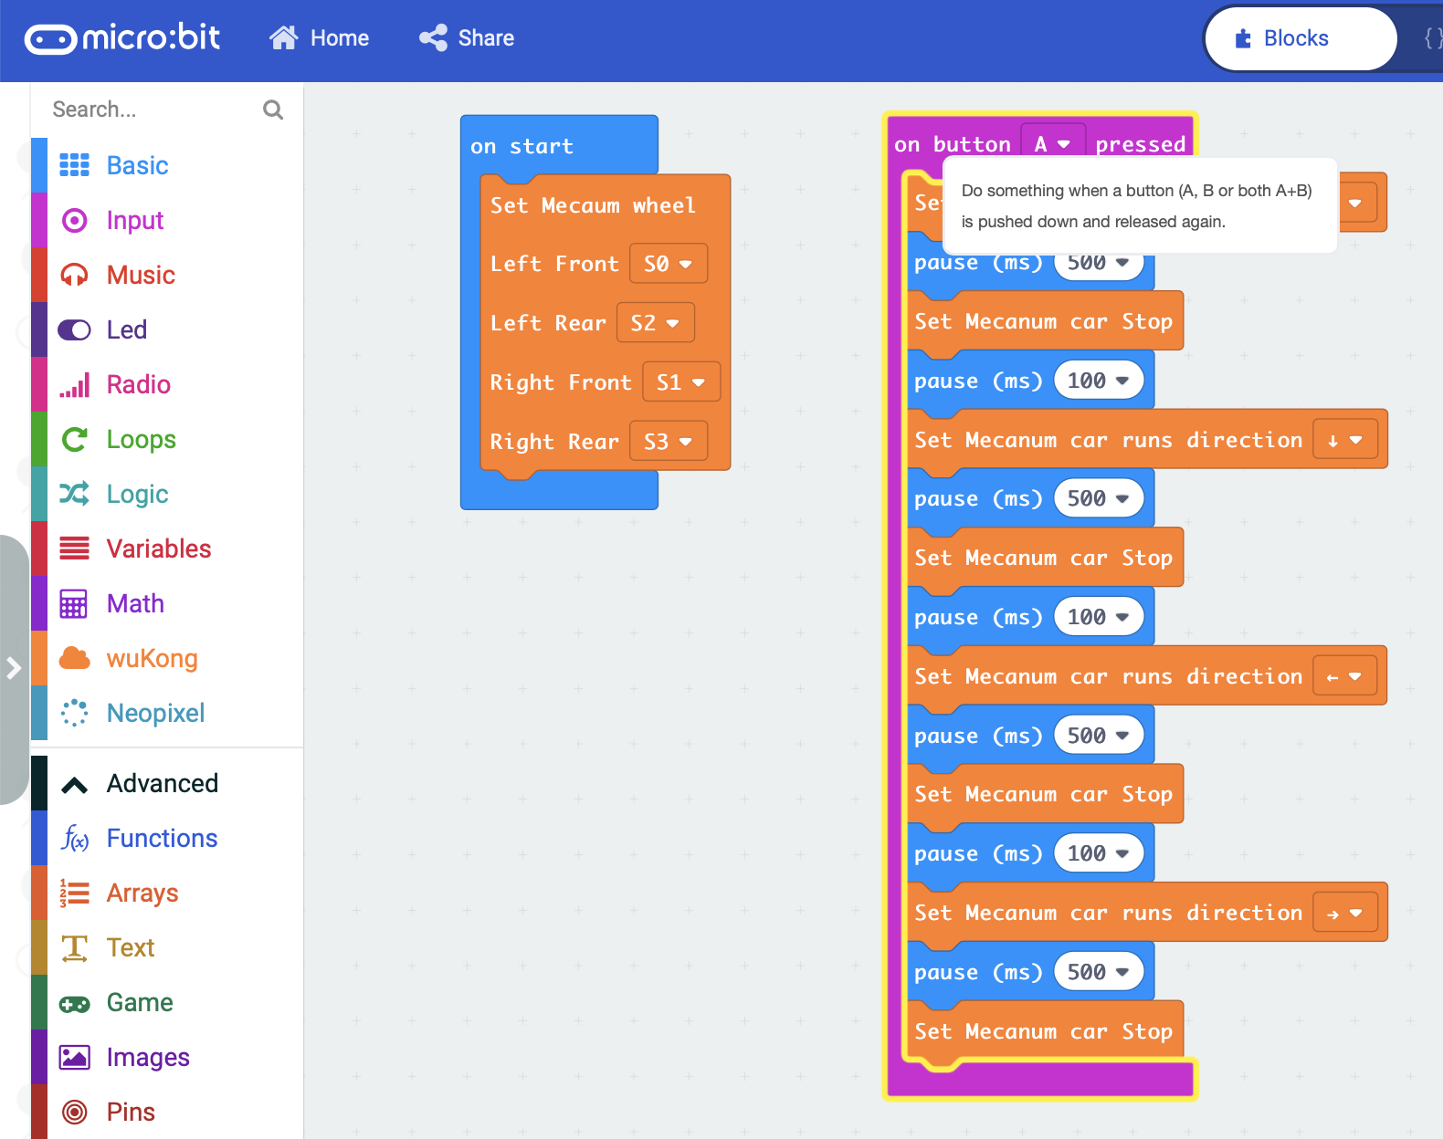Open the Music category headphone icon

(74, 275)
